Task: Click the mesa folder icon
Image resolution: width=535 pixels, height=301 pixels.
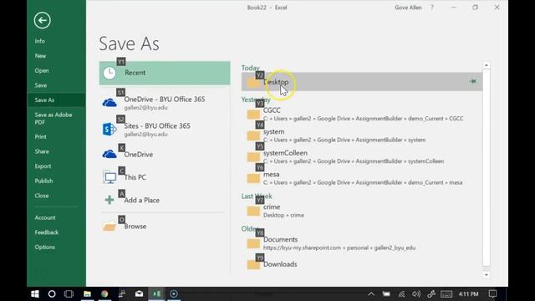Action: pos(253,178)
